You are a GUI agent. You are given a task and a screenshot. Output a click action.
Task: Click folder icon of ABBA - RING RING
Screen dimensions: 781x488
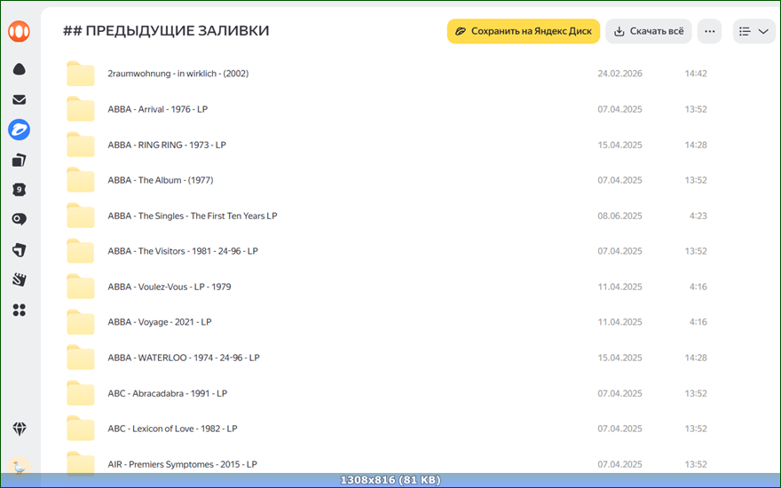[x=81, y=145]
